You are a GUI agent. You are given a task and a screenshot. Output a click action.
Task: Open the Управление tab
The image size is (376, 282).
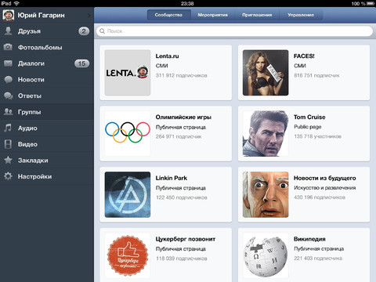tap(301, 15)
